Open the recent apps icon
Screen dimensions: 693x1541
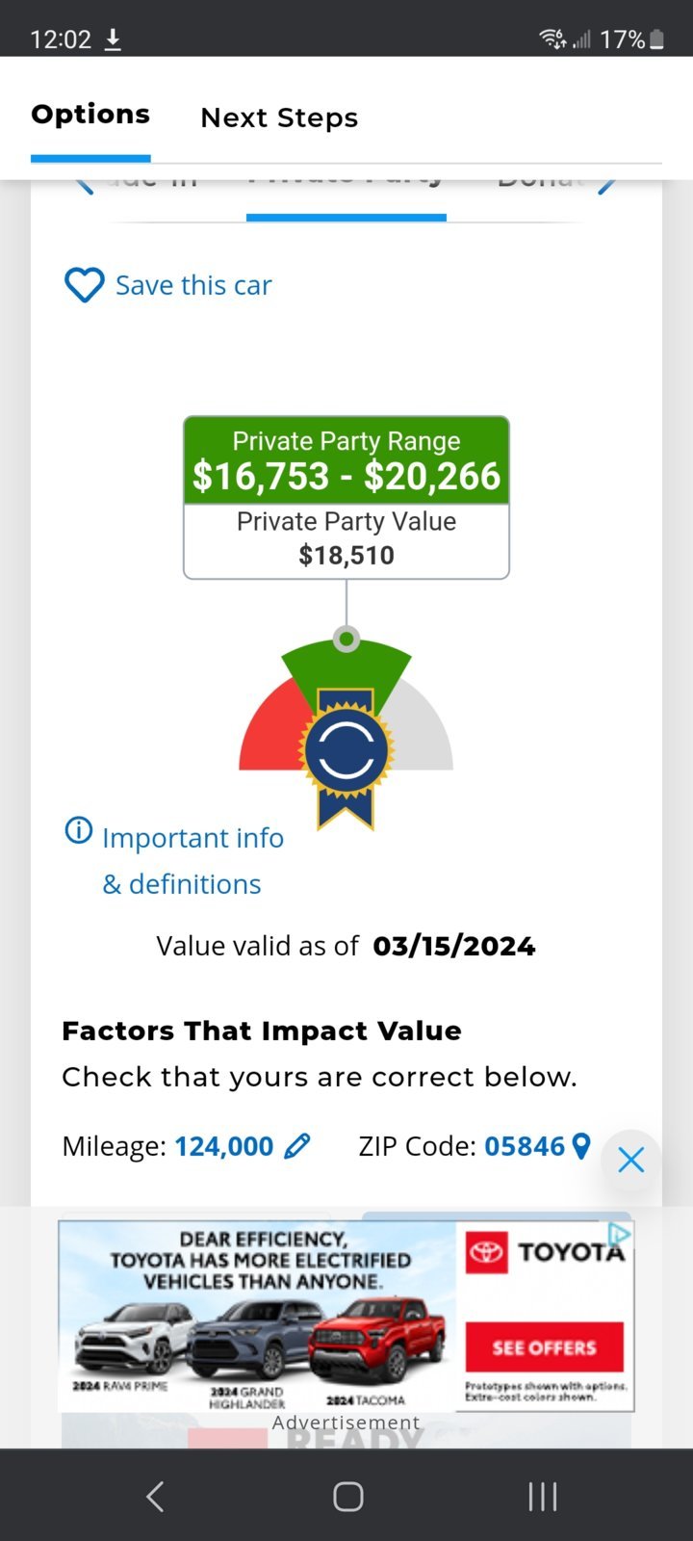click(x=543, y=1496)
